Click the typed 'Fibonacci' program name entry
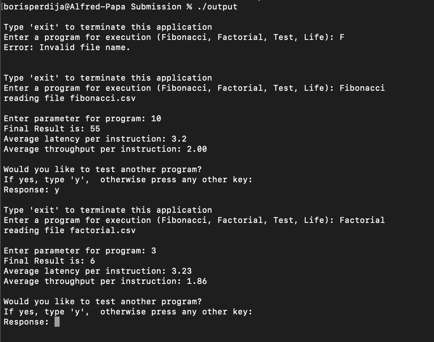The image size is (434, 342). coord(362,88)
